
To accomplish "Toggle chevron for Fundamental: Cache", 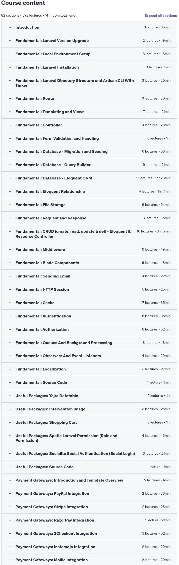I will [10, 303].
